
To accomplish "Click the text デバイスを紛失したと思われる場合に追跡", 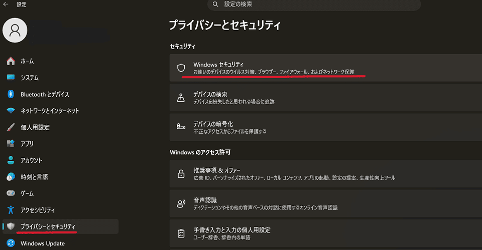I will pos(233,102).
